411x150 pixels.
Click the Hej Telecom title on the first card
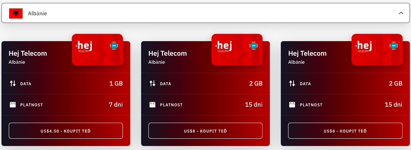pyautogui.click(x=28, y=54)
